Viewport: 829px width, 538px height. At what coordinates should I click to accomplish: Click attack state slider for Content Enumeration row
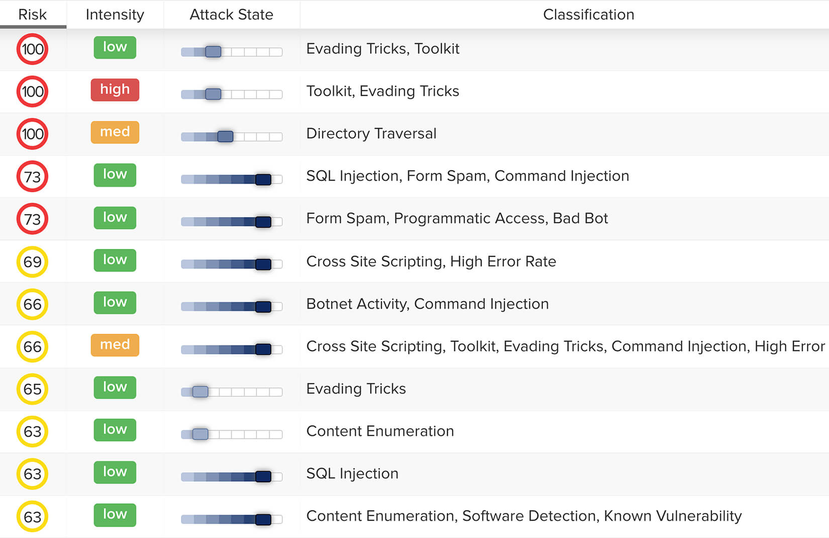pyautogui.click(x=232, y=434)
